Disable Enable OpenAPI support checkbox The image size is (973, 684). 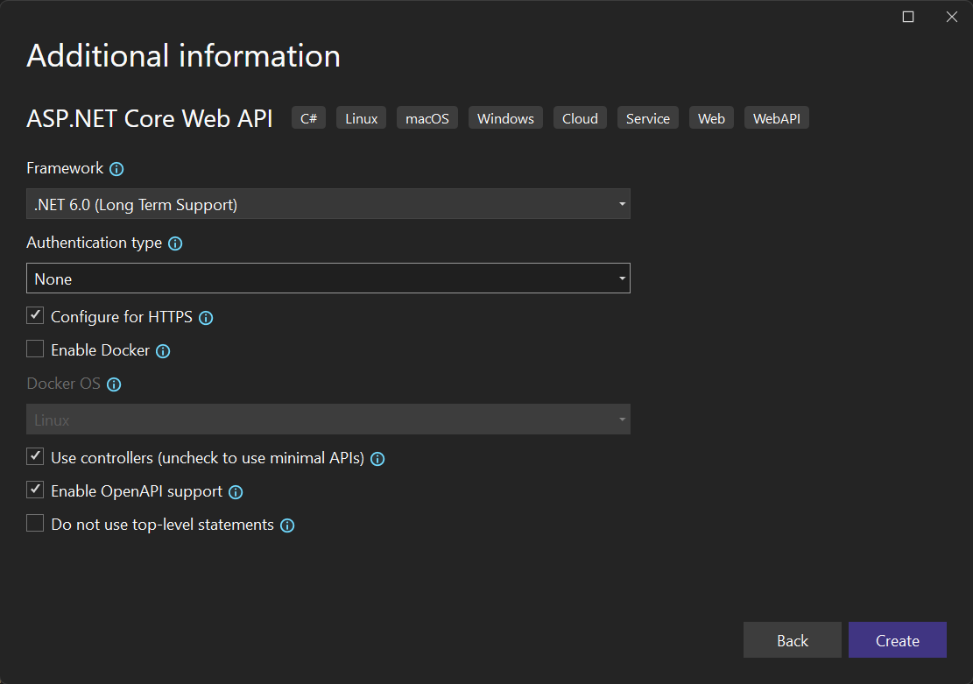pyautogui.click(x=35, y=490)
